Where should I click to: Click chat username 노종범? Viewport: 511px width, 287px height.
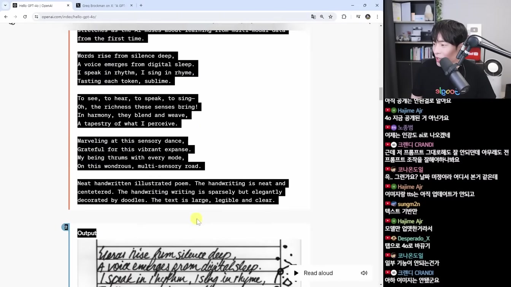pos(405,128)
